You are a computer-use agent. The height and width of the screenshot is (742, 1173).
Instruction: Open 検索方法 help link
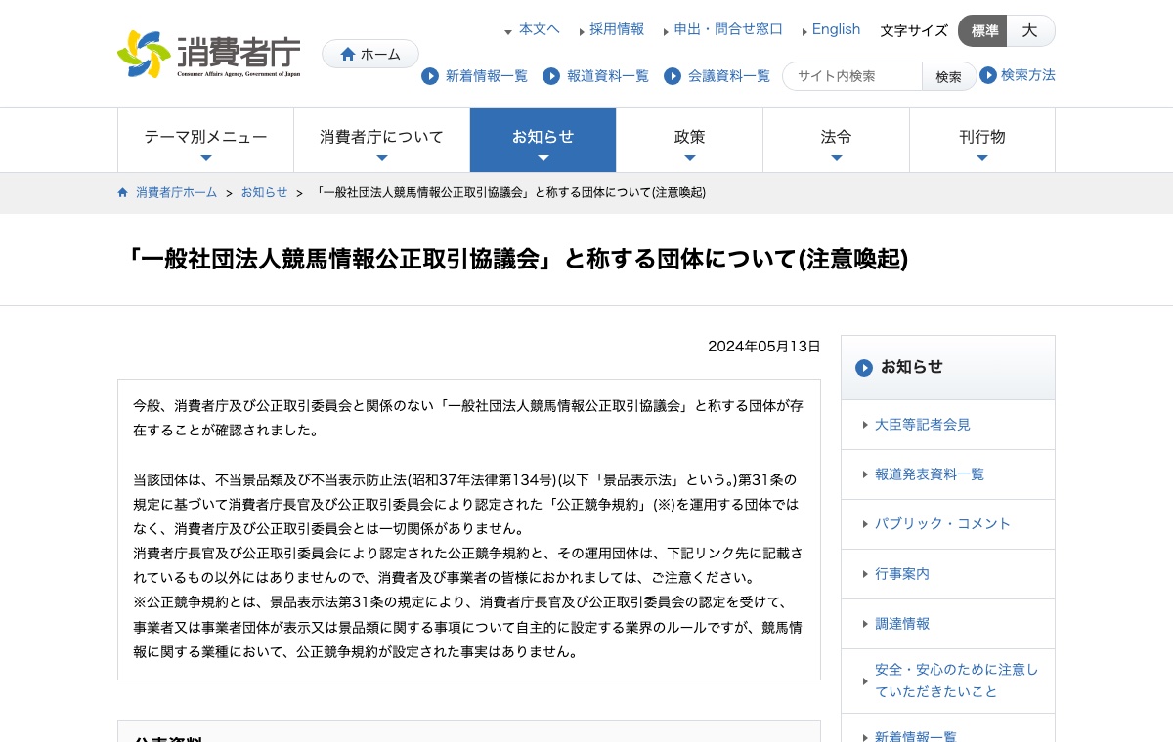1028,75
